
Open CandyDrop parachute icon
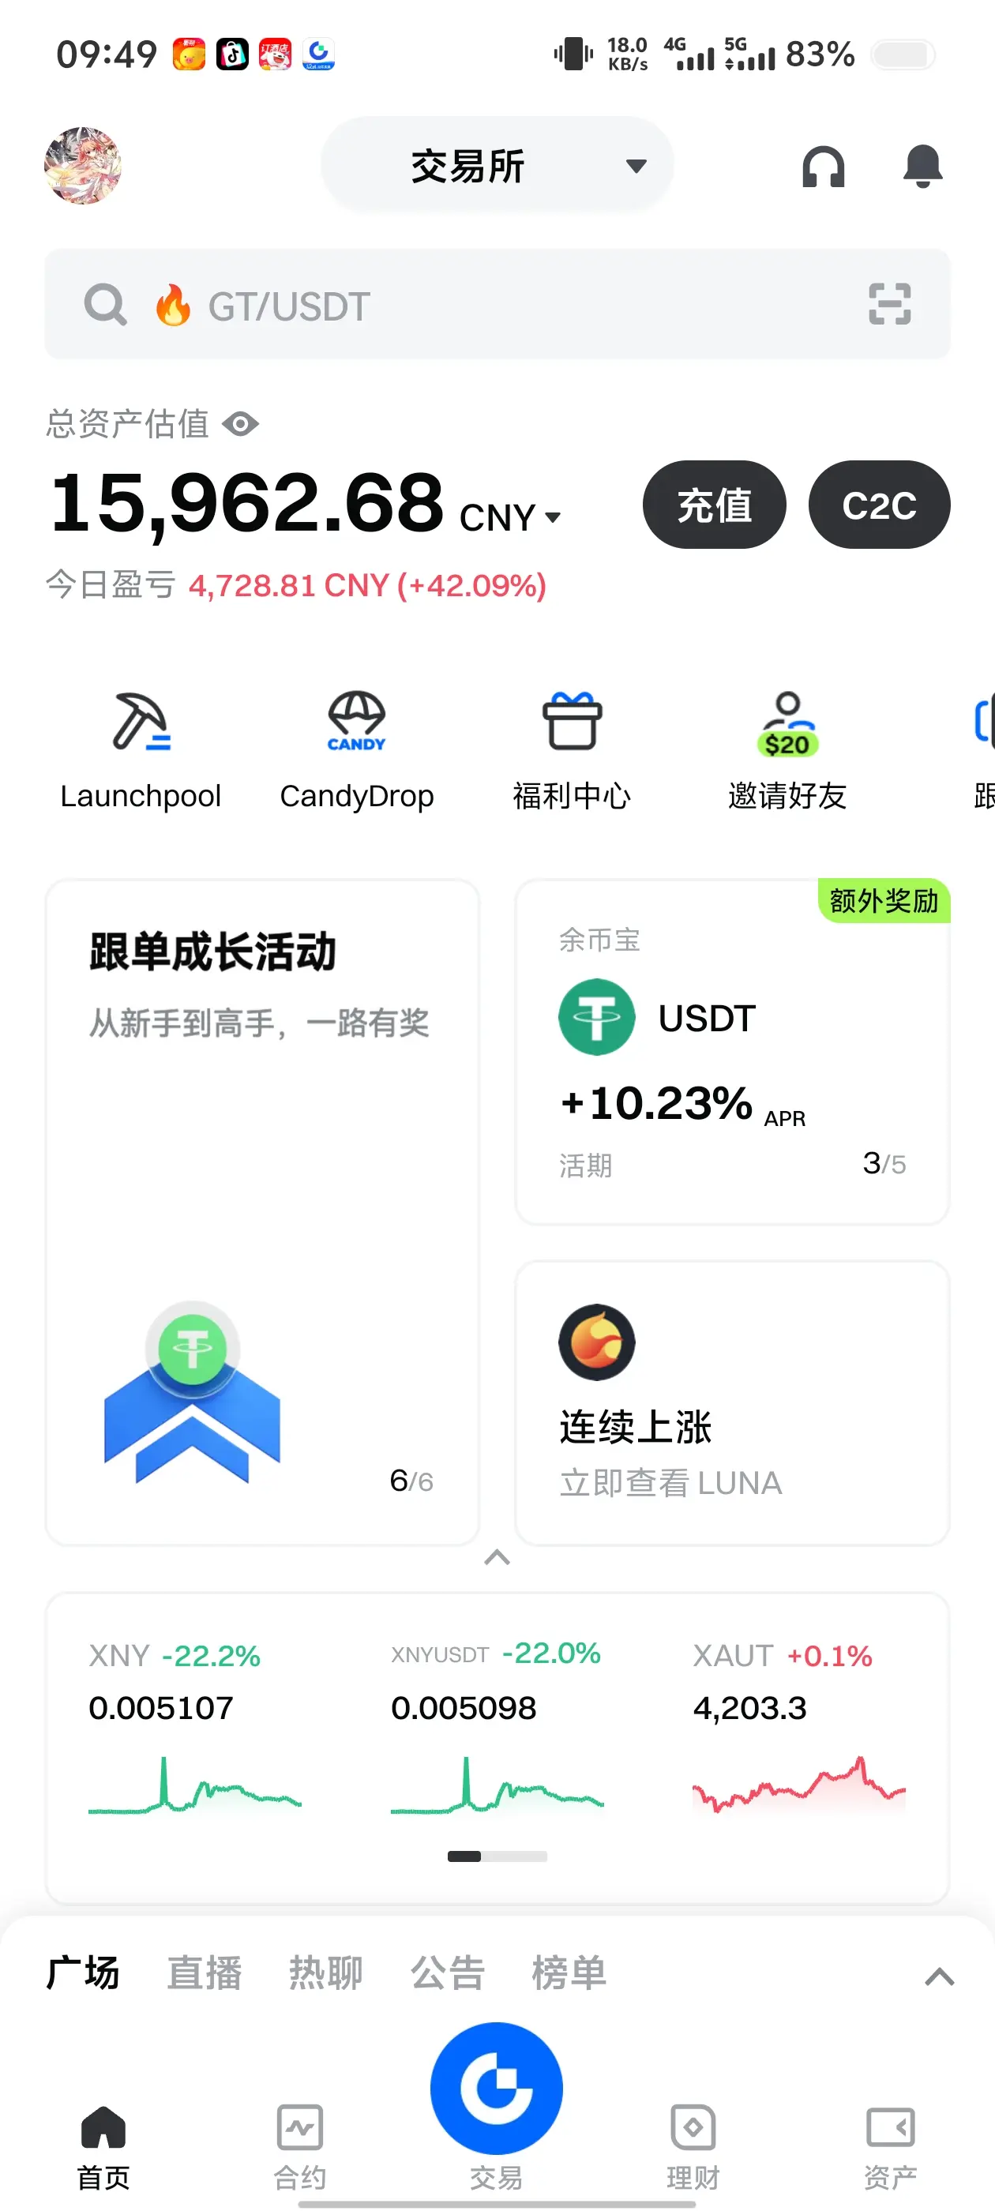tap(356, 721)
